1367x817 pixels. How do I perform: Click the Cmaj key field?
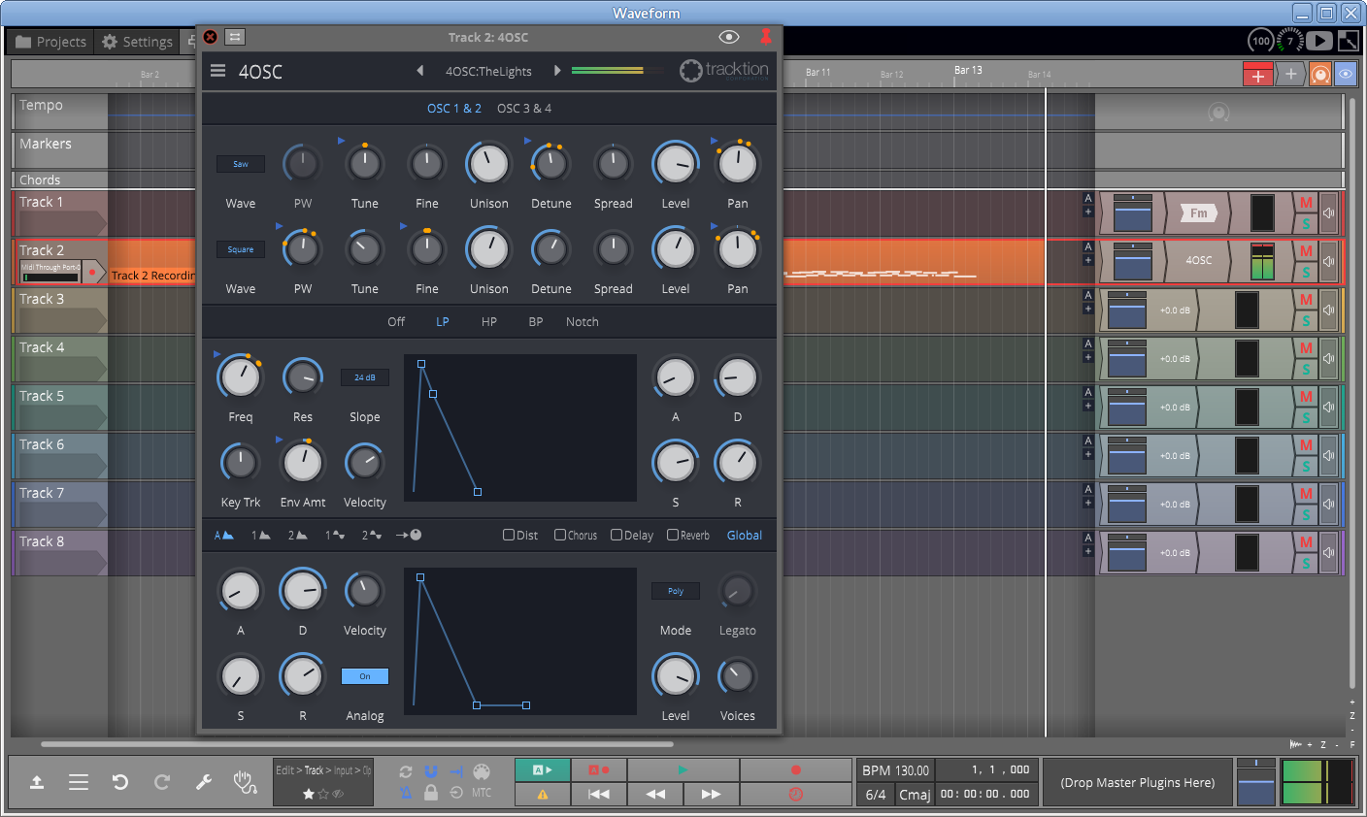pyautogui.click(x=915, y=794)
